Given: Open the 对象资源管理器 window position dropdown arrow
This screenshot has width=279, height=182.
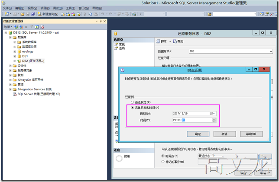Looking at the screenshot, I should [x=97, y=21].
